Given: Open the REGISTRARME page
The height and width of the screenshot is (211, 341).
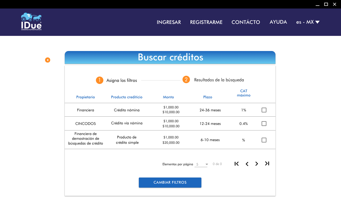Looking at the screenshot, I should [x=206, y=22].
